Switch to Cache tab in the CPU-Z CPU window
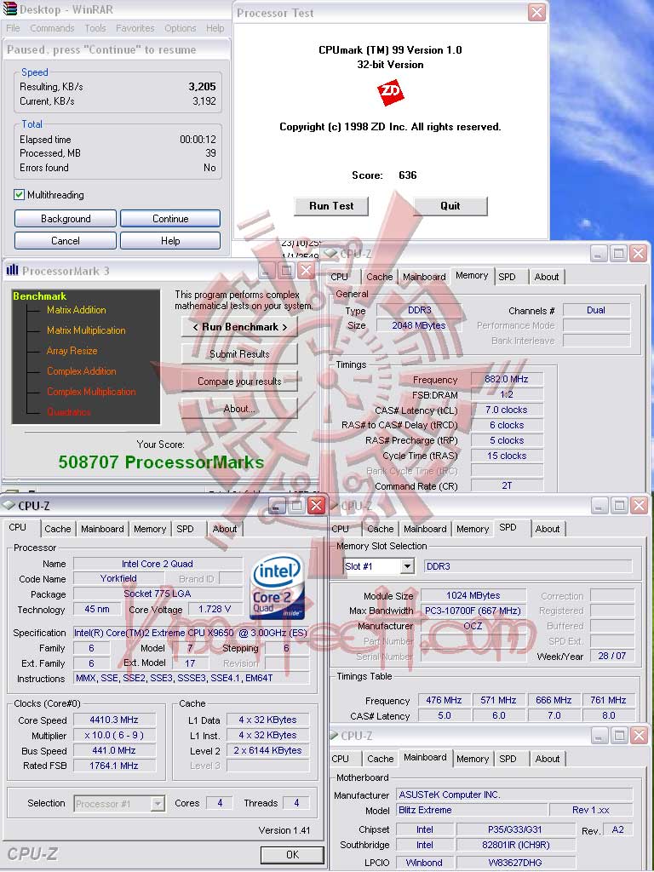654x872 pixels. [x=58, y=529]
